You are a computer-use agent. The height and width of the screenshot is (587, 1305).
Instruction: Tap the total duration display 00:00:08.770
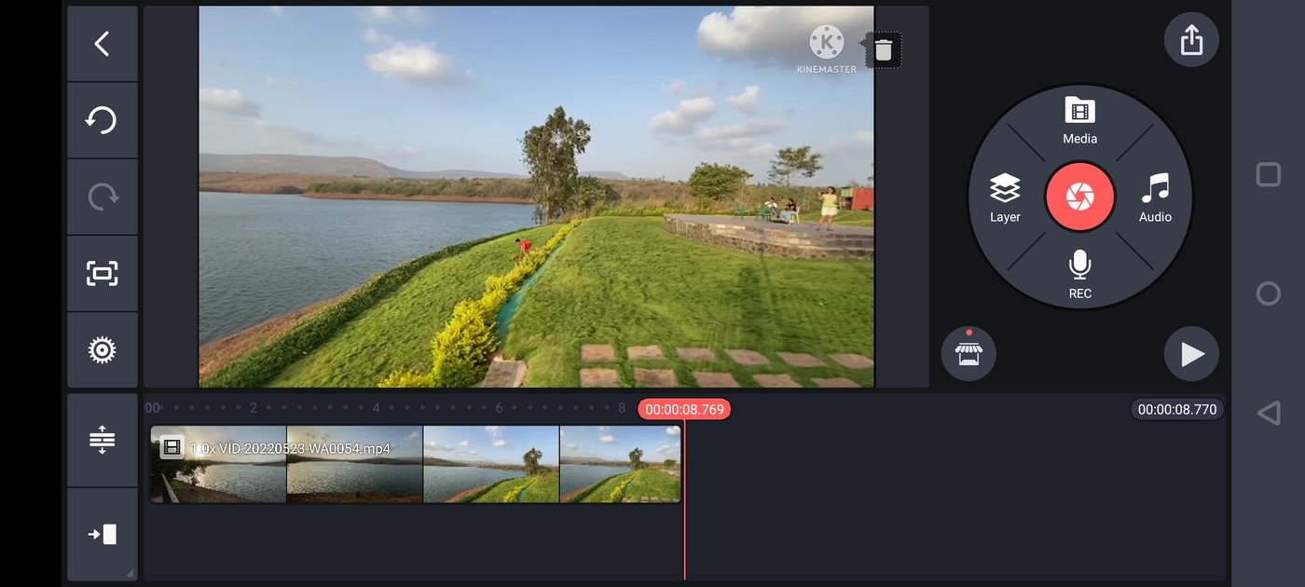tap(1175, 408)
